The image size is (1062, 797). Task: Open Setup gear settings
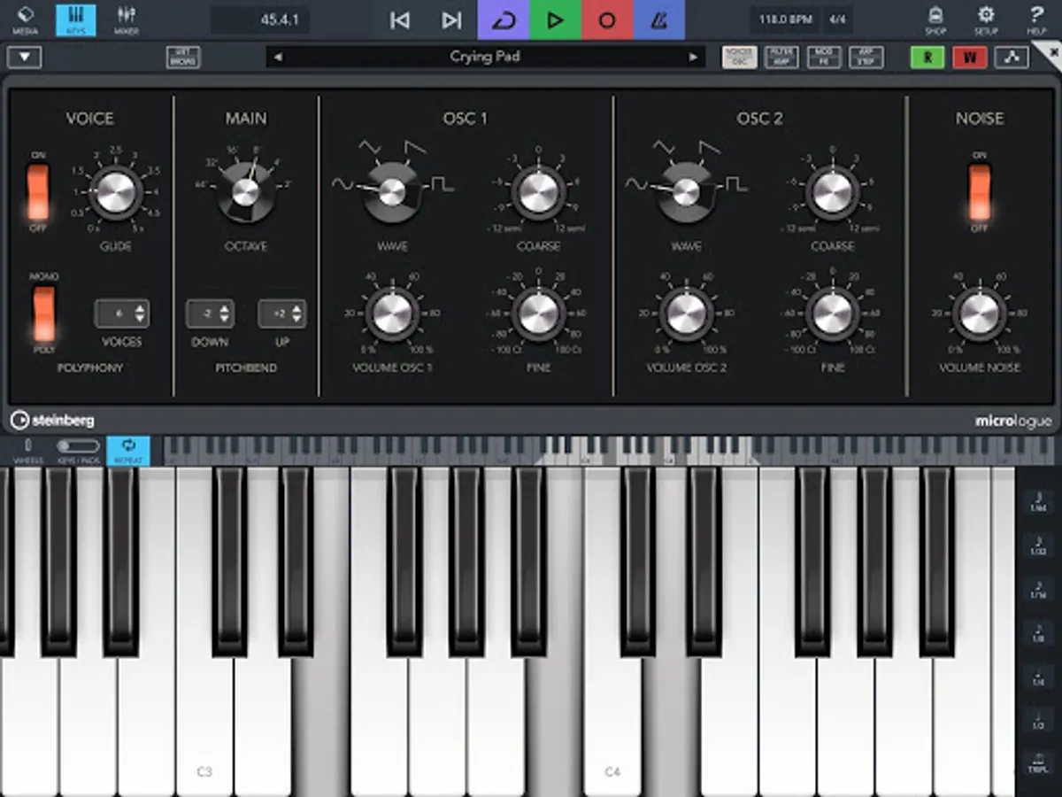pyautogui.click(x=986, y=19)
